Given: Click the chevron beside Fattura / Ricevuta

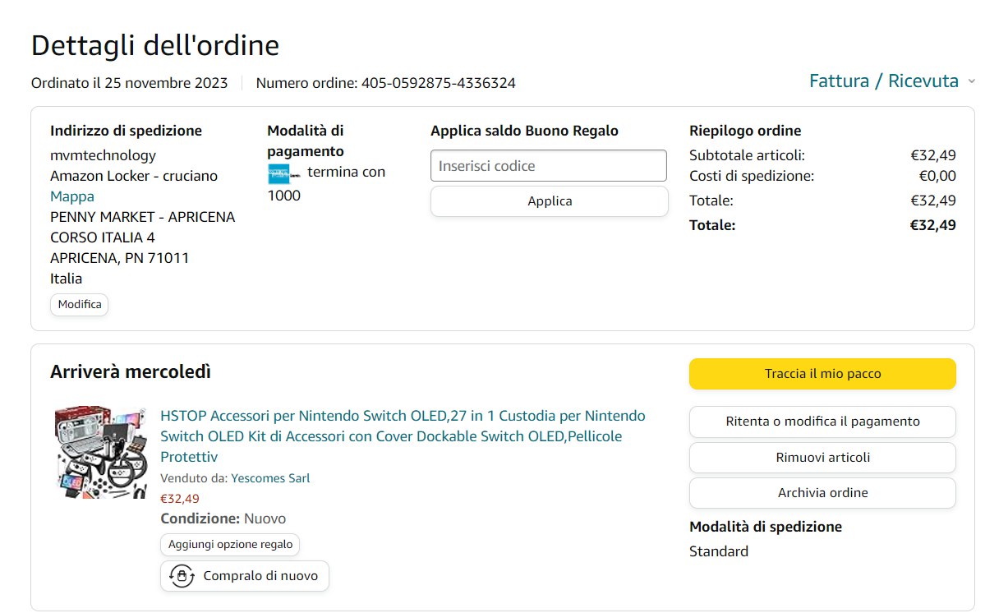Looking at the screenshot, I should click(x=971, y=81).
